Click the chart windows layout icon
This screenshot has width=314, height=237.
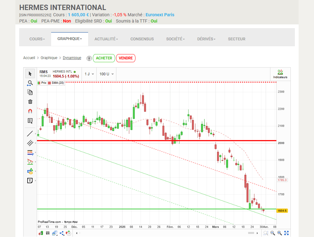click(x=55, y=233)
